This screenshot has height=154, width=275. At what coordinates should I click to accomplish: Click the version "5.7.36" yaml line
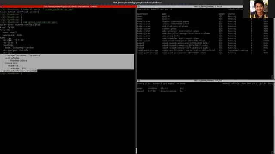point(13,40)
